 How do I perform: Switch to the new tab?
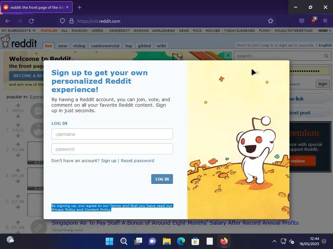63,46
